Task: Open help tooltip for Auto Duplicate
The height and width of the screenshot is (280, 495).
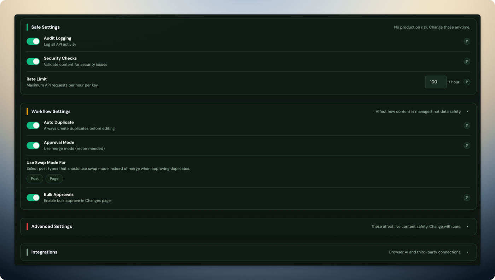Action: tap(467, 125)
